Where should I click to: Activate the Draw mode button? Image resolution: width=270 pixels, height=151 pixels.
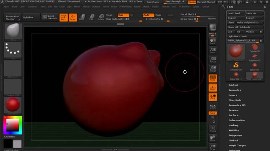pos(73,18)
